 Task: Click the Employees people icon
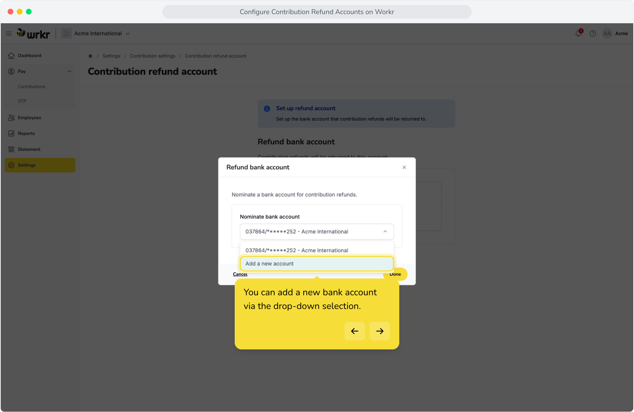(x=11, y=117)
